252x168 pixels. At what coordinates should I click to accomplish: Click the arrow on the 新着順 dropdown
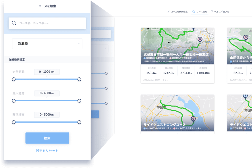(x=79, y=44)
